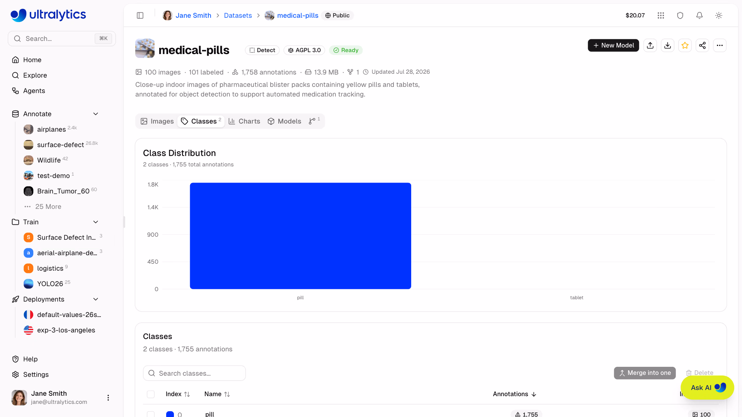The height and width of the screenshot is (417, 742).
Task: Click the shield icon in header
Action: [680, 15]
